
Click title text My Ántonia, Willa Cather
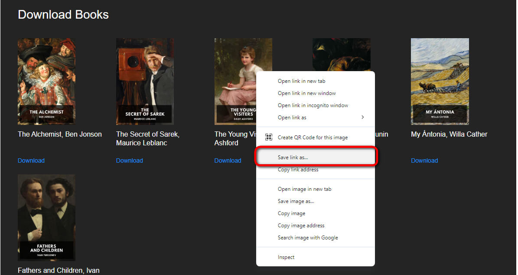click(x=449, y=134)
